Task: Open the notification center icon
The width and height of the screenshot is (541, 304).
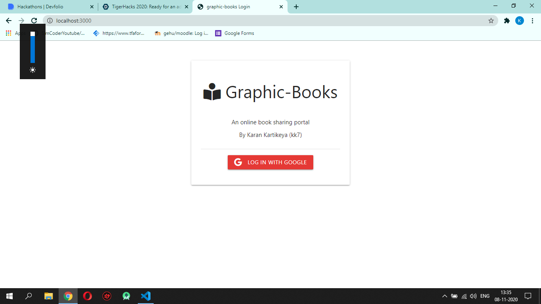Action: click(528, 296)
